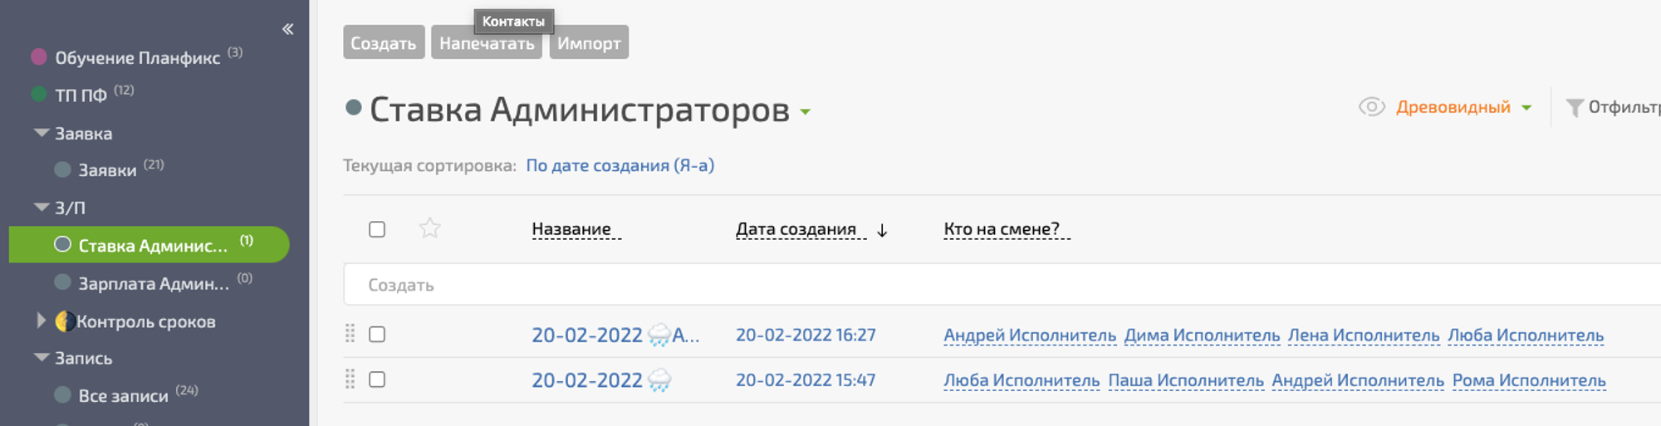Collapse the sidebar with double-chevron icon
1661x426 pixels.
point(287,29)
